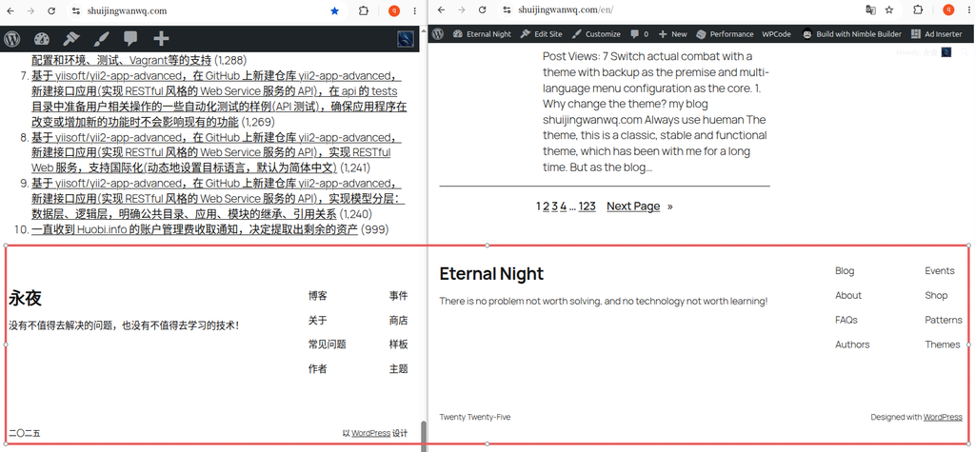The image size is (975, 452).
Task: Open the 博客 footer link
Action: click(x=318, y=296)
